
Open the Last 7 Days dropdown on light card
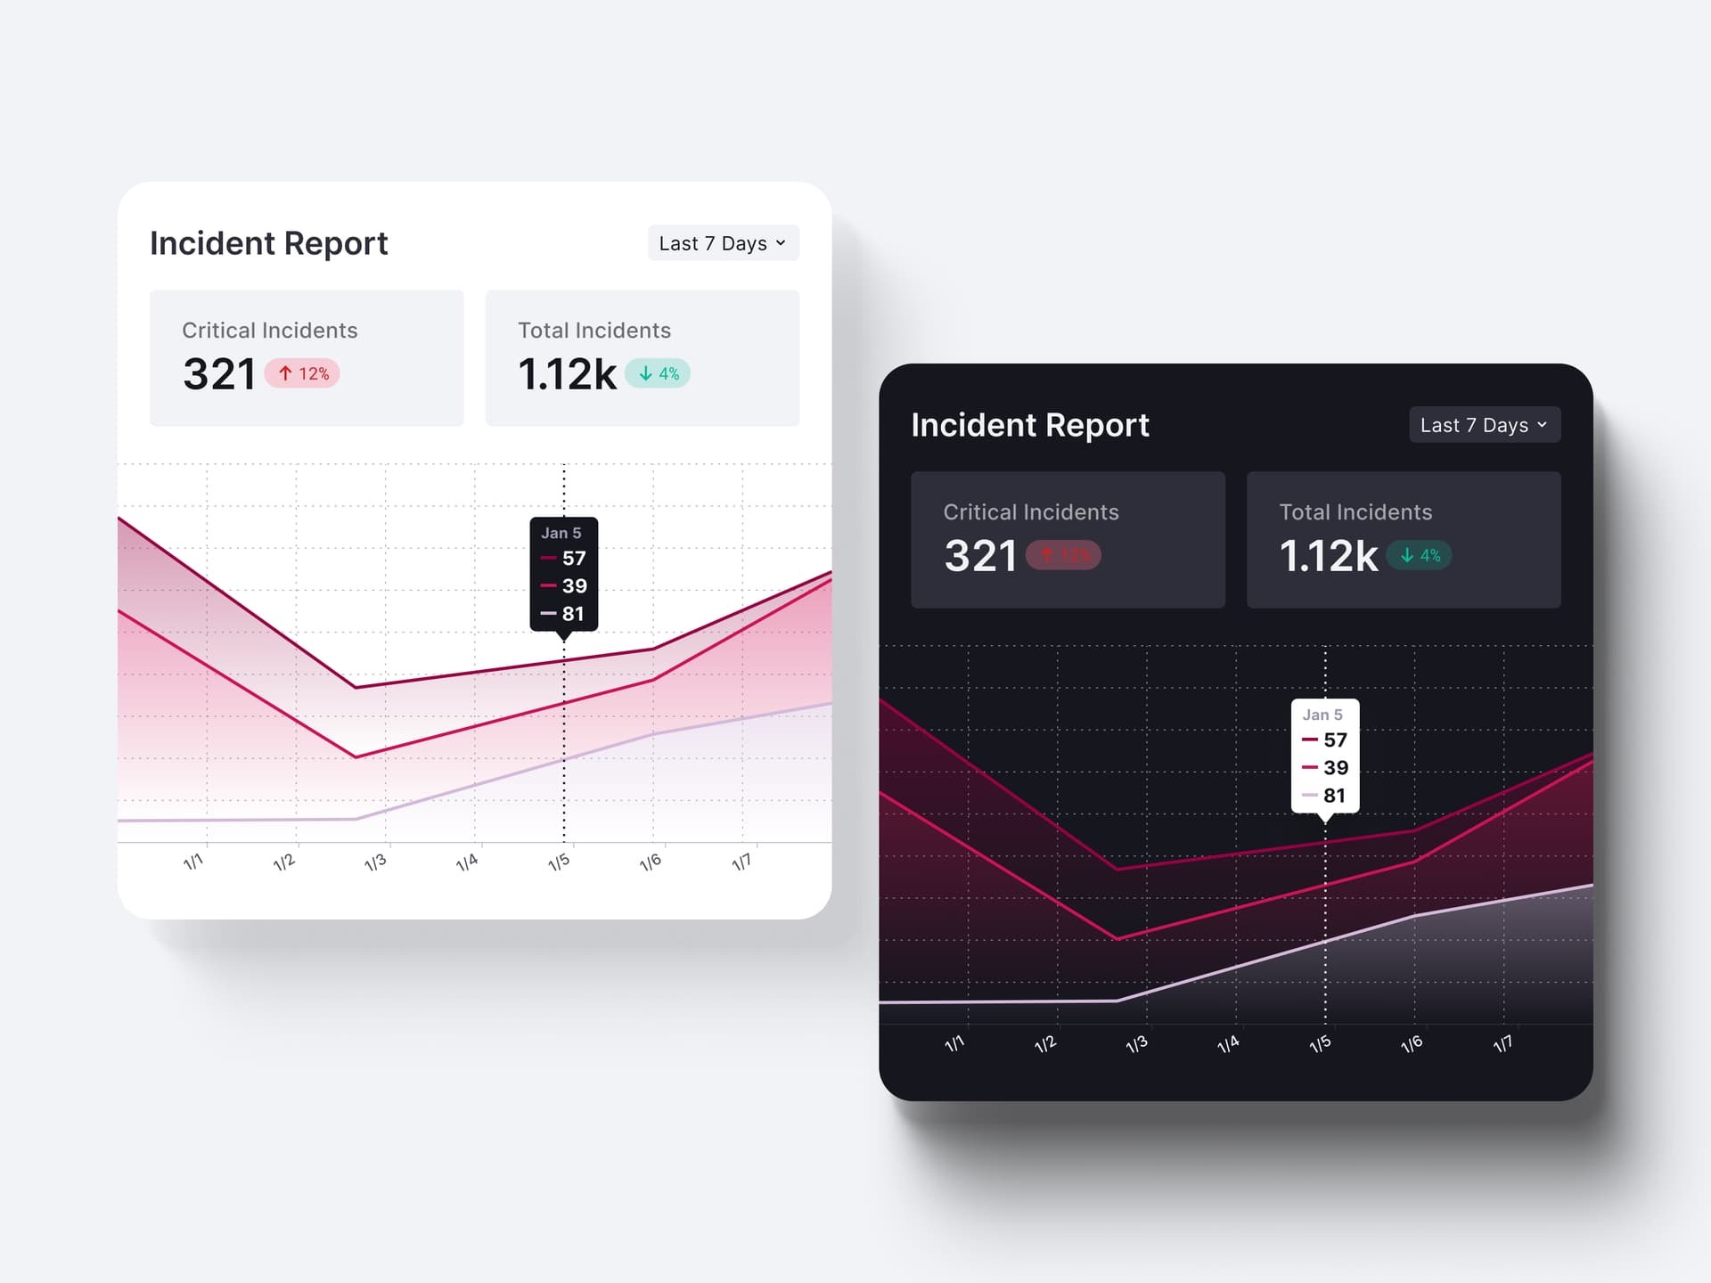[724, 242]
